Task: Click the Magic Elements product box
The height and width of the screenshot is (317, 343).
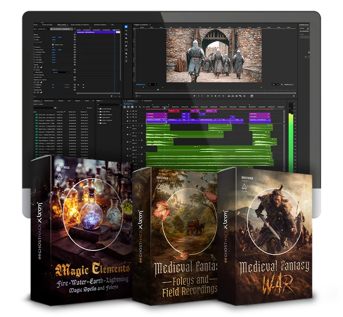Action: (x=82, y=230)
